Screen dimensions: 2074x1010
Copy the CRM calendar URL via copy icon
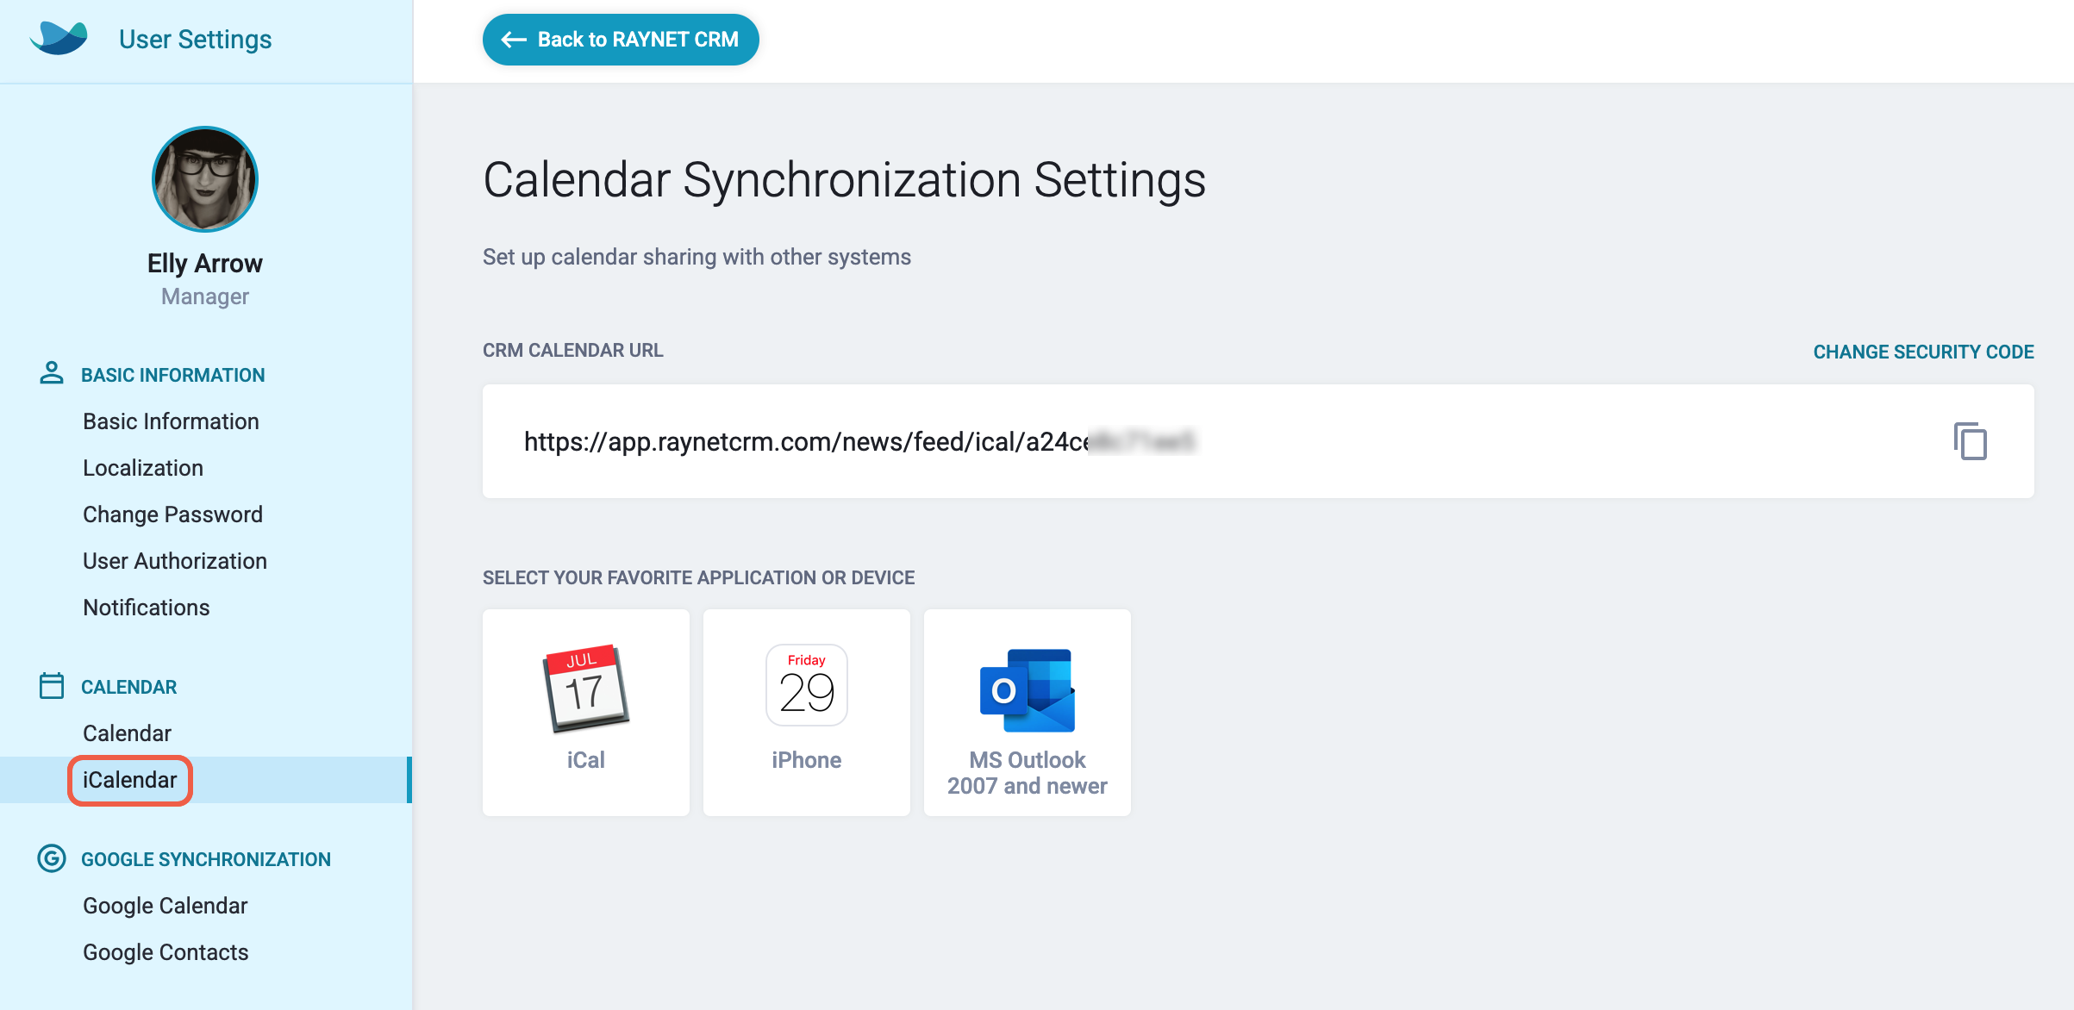tap(1970, 441)
